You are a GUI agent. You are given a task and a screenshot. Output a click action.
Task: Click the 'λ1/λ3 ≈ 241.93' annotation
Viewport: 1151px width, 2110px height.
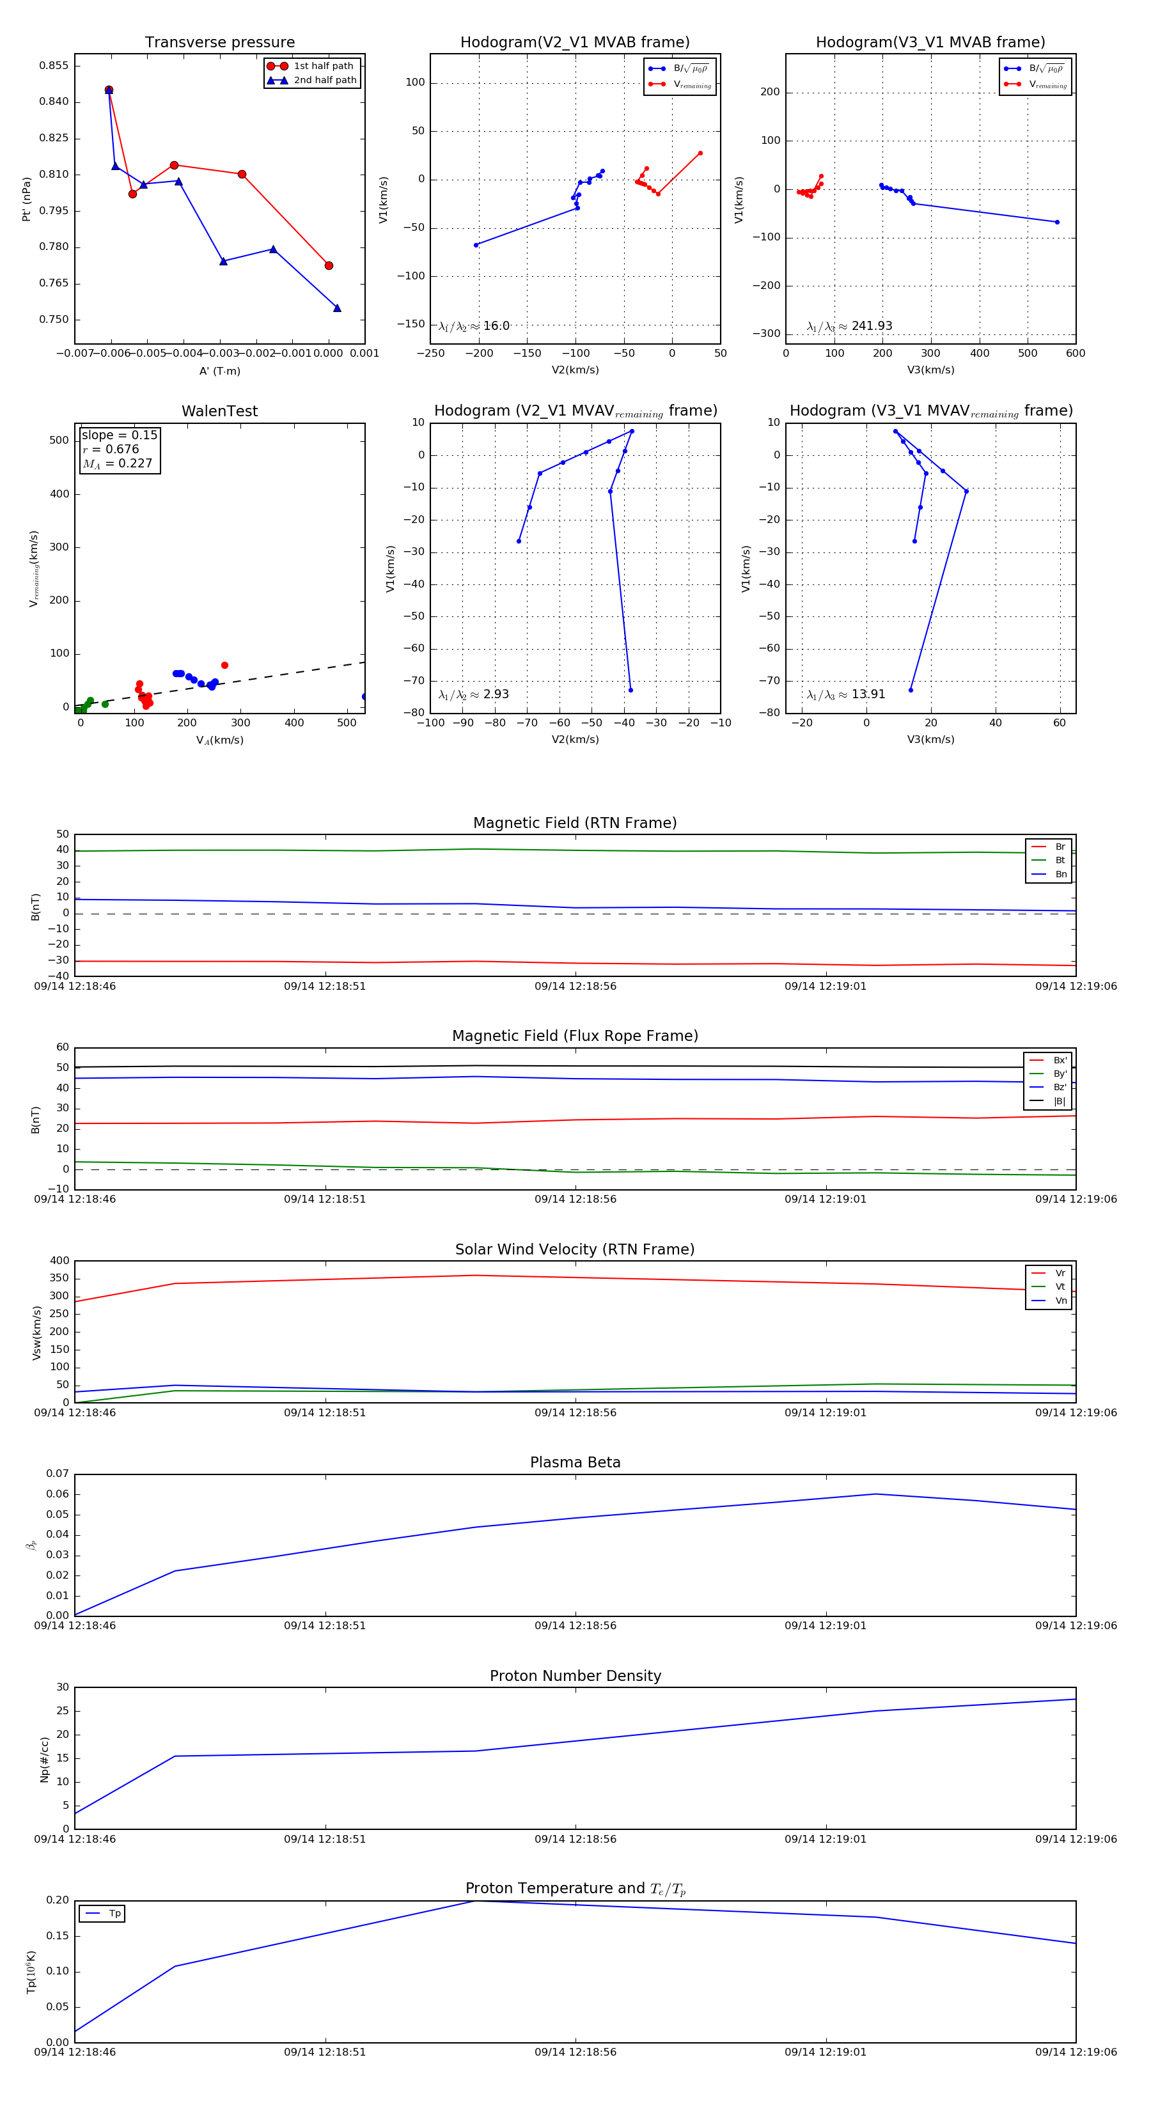click(x=850, y=326)
